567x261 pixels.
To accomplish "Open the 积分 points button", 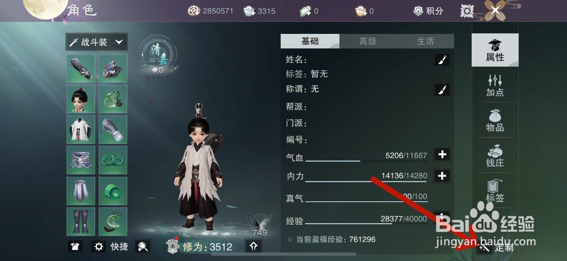I will point(428,11).
